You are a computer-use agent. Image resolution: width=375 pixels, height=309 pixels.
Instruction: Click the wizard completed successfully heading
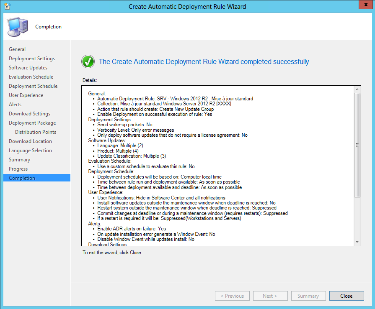pos(204,61)
